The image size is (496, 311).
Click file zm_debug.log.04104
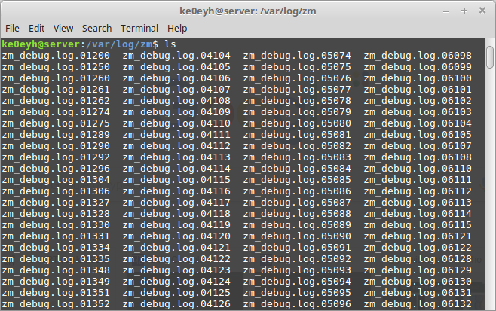[176, 56]
